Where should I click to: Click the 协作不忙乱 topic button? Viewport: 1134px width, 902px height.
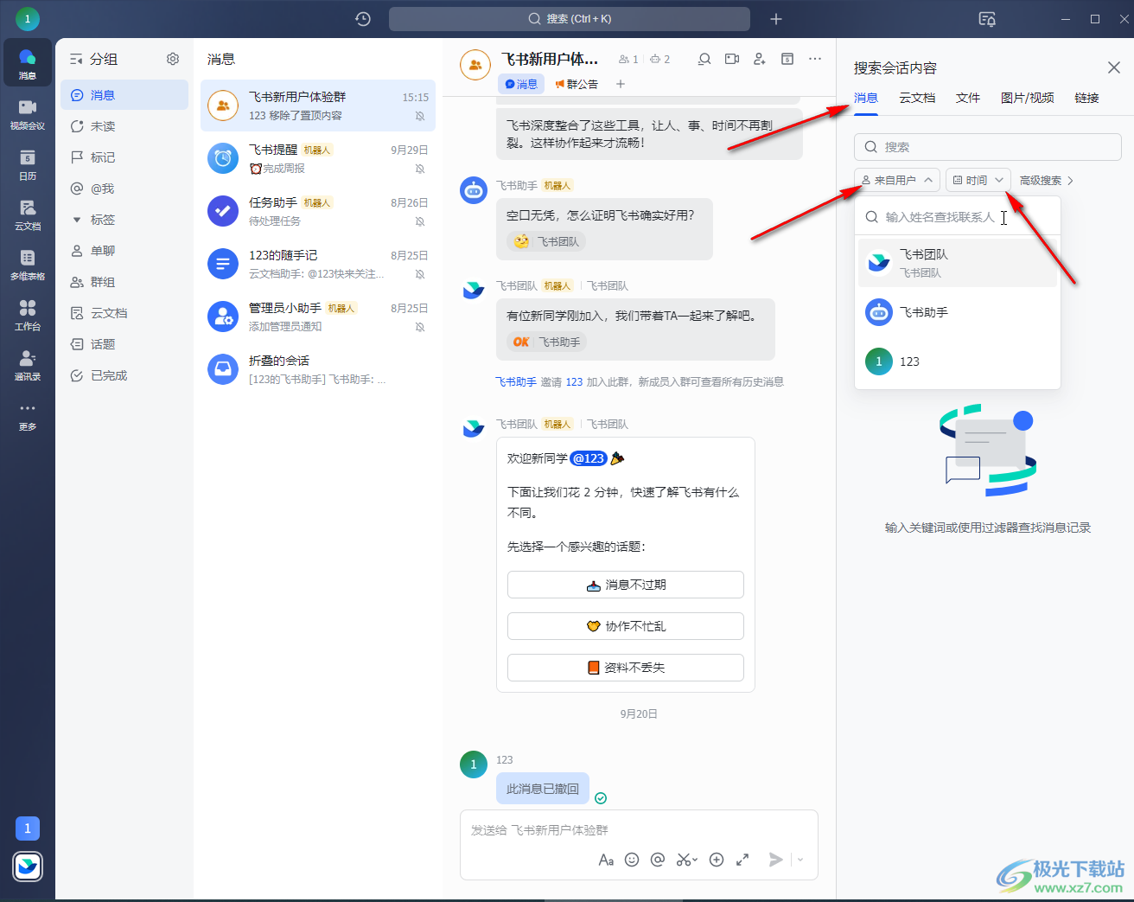point(626,626)
